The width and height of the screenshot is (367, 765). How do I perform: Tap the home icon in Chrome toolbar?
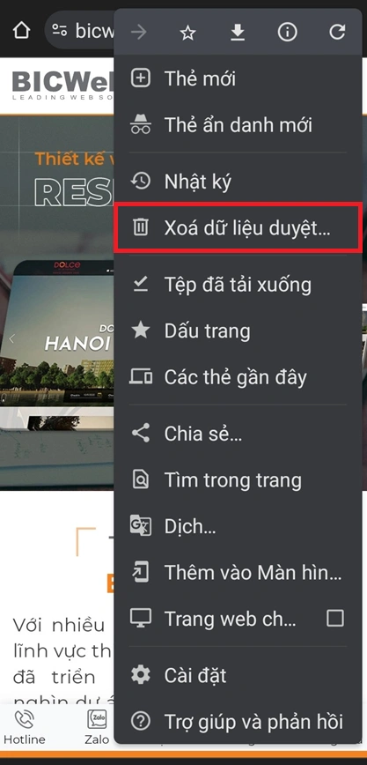(21, 31)
